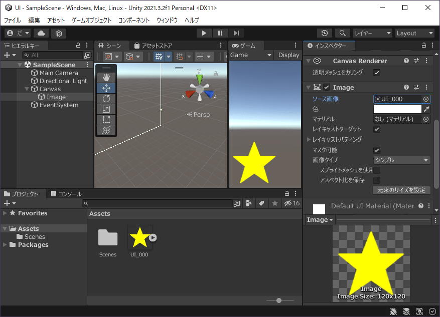The height and width of the screenshot is (317, 440).
Task: Click the Unity collaborate package icon
Action: tap(58, 34)
